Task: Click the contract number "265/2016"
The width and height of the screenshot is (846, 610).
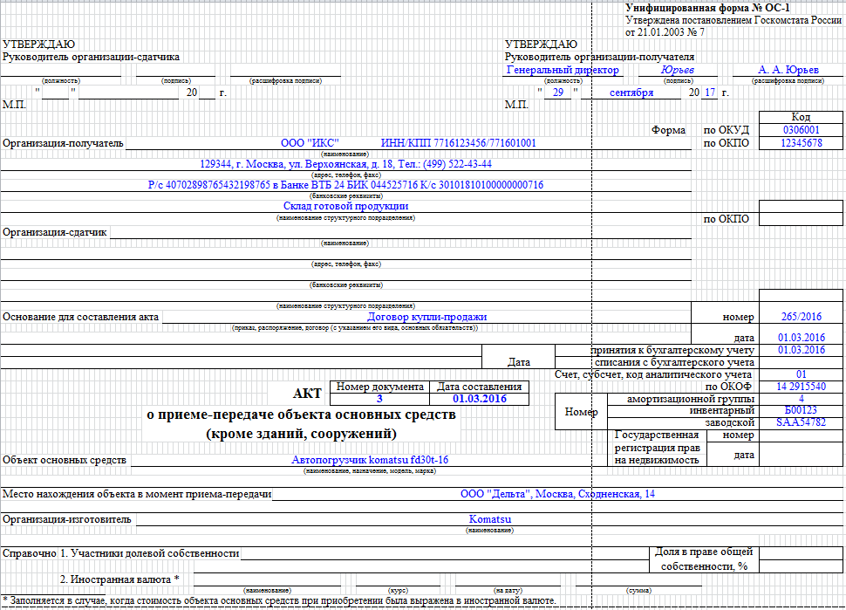Action: 802,317
